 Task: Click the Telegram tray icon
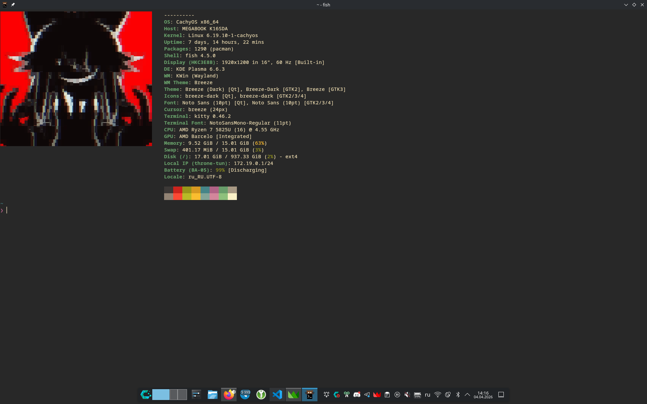(367, 395)
